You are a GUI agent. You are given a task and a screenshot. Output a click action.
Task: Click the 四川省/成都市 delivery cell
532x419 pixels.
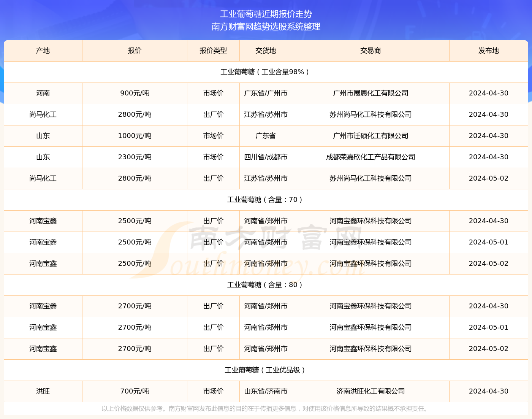pos(266,157)
